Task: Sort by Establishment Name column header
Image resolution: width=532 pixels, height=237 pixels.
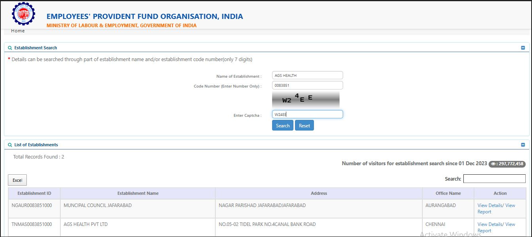Action: [x=138, y=193]
